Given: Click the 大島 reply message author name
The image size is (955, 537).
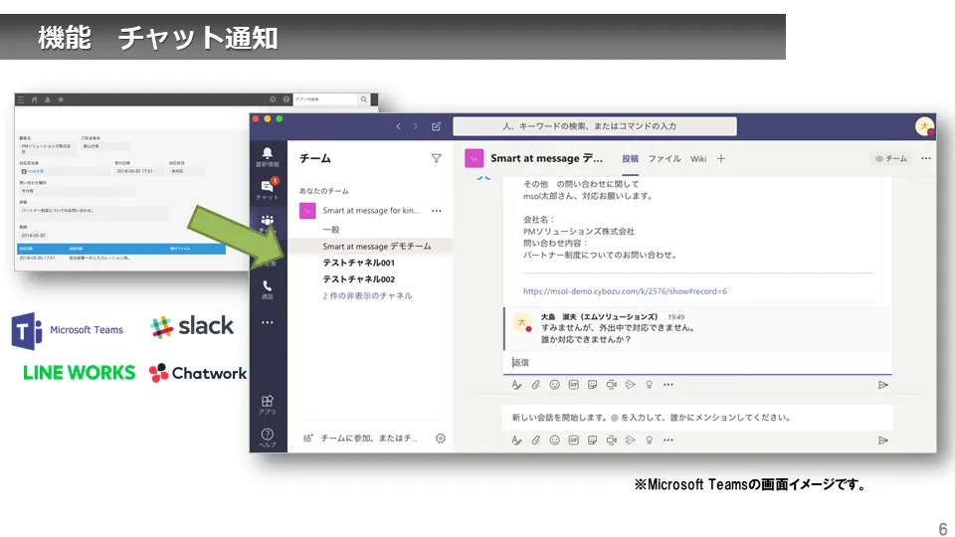Looking at the screenshot, I should tap(599, 316).
